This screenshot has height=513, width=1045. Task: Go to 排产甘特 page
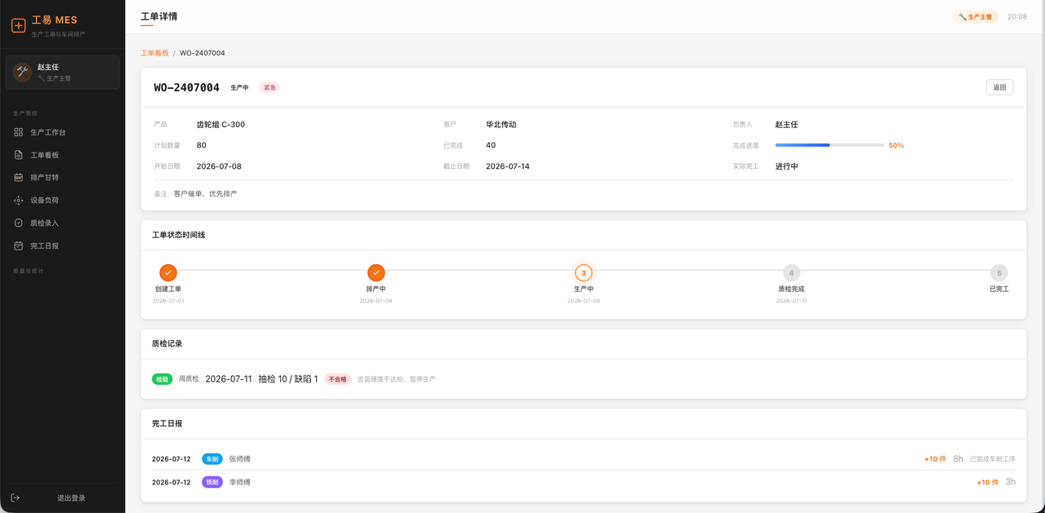63,177
